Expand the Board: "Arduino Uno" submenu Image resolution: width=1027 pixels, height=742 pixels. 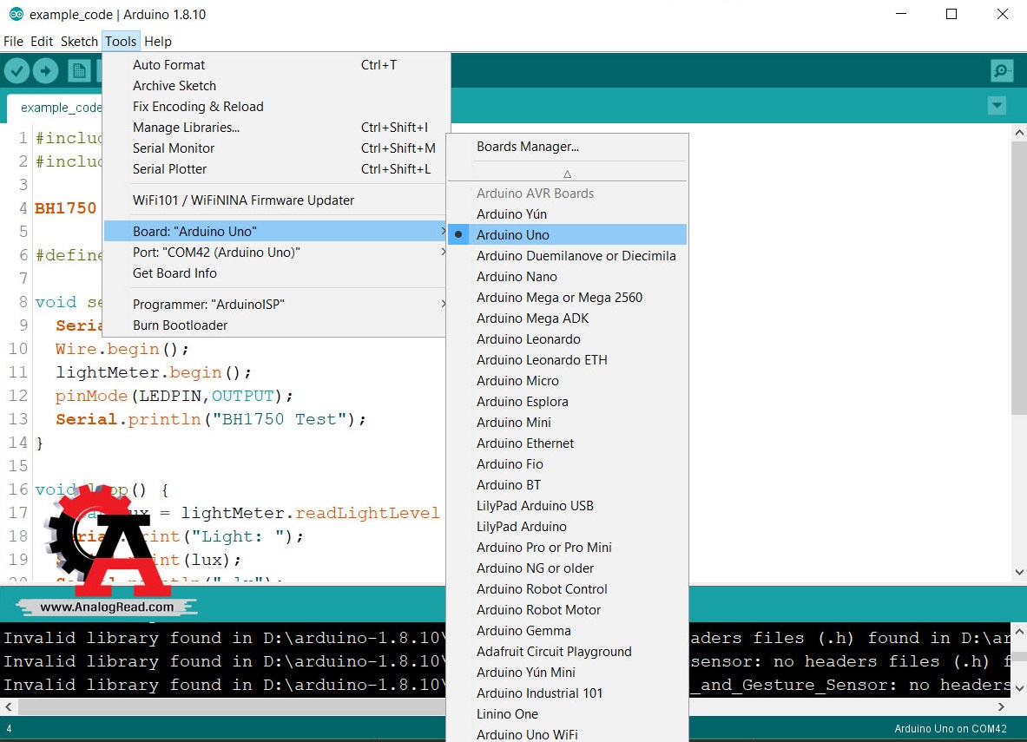click(x=275, y=231)
